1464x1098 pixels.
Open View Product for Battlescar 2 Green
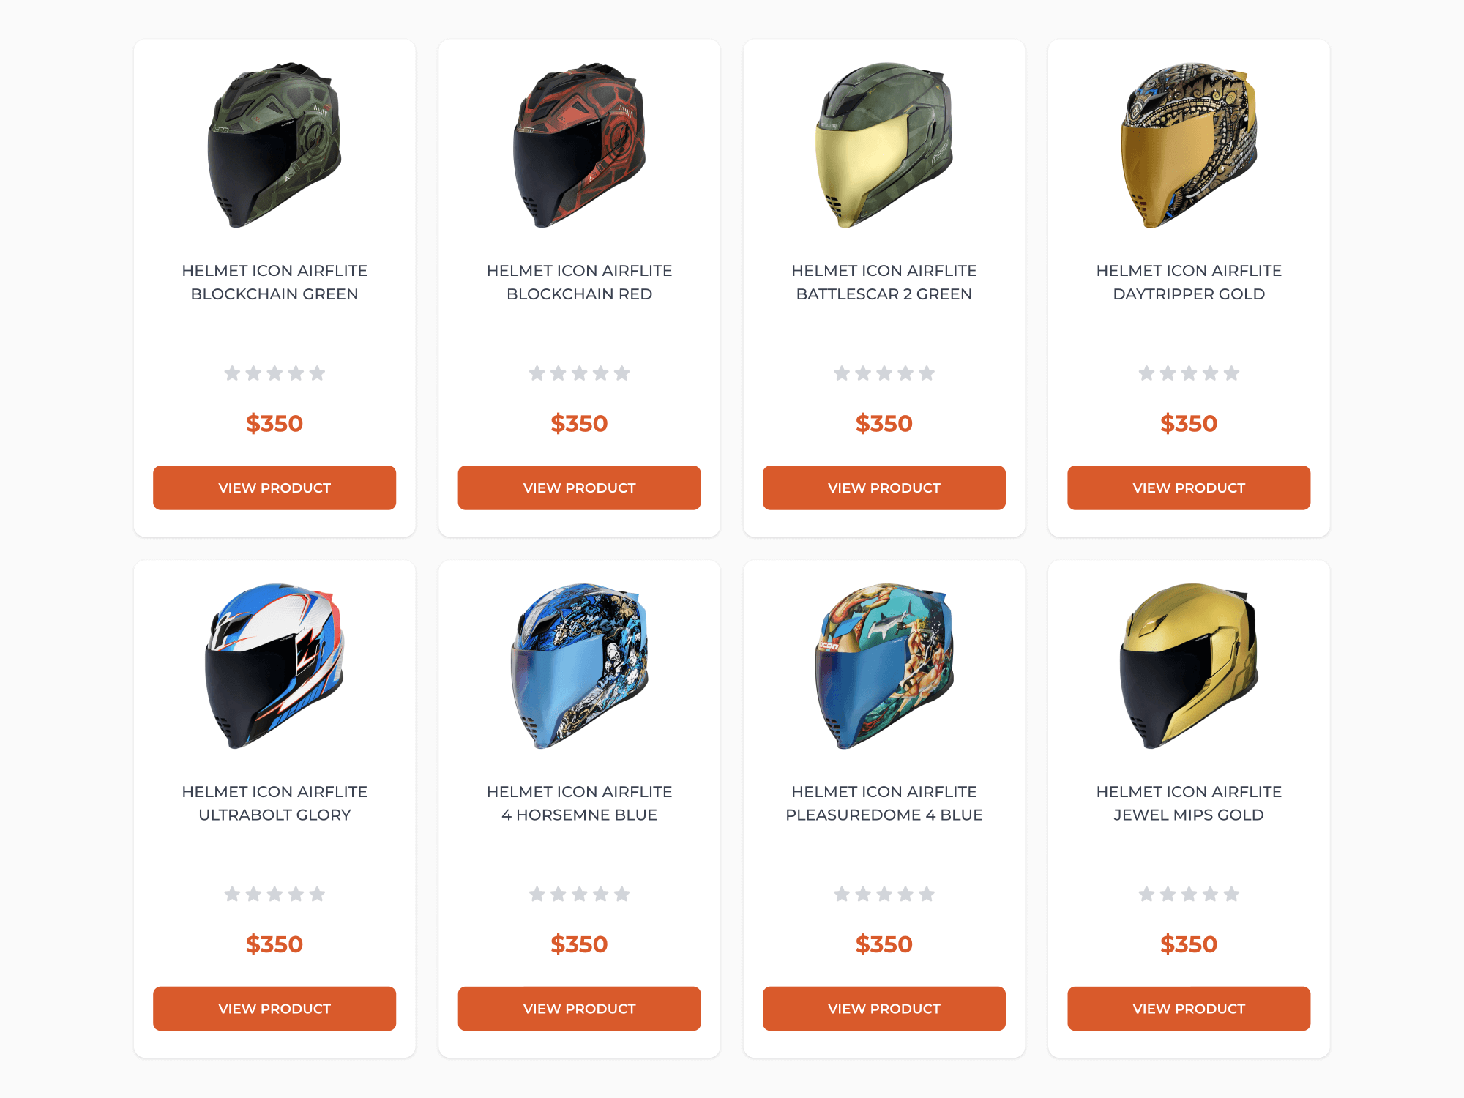tap(884, 488)
